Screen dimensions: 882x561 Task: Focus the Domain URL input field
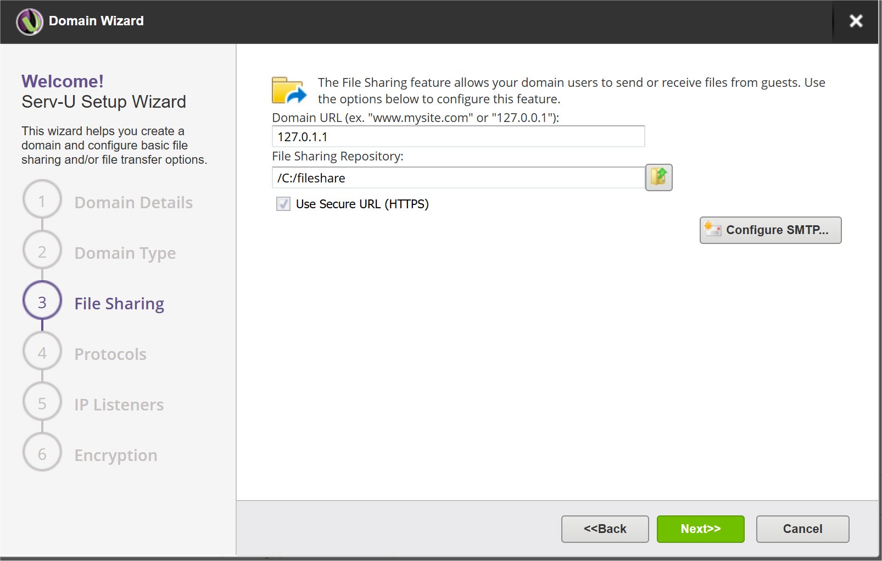tap(458, 136)
